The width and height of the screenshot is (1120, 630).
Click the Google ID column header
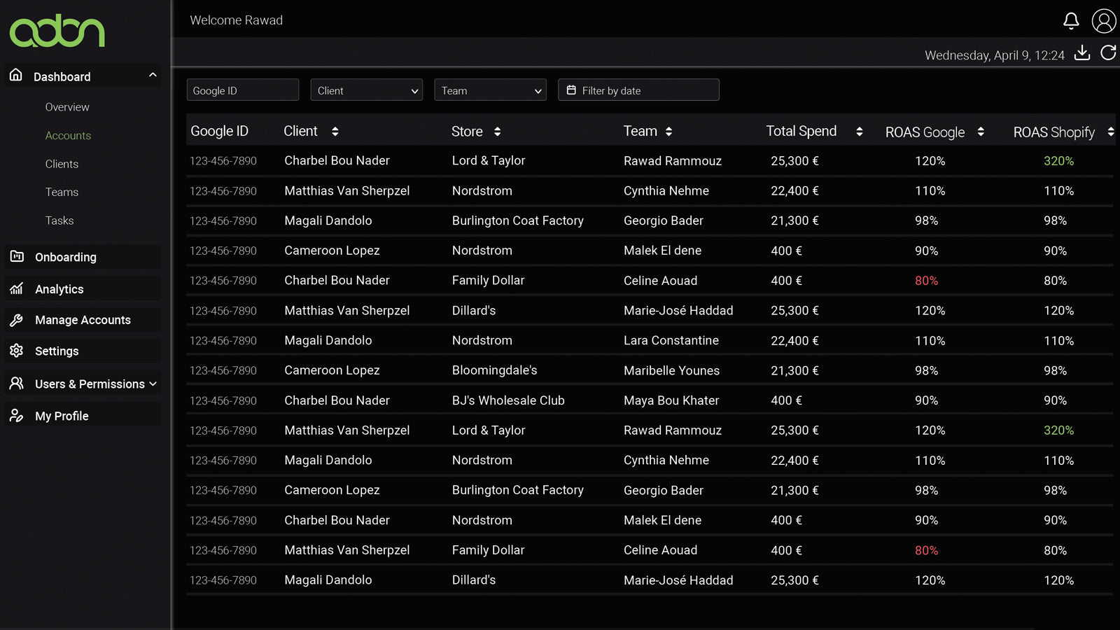(x=219, y=131)
